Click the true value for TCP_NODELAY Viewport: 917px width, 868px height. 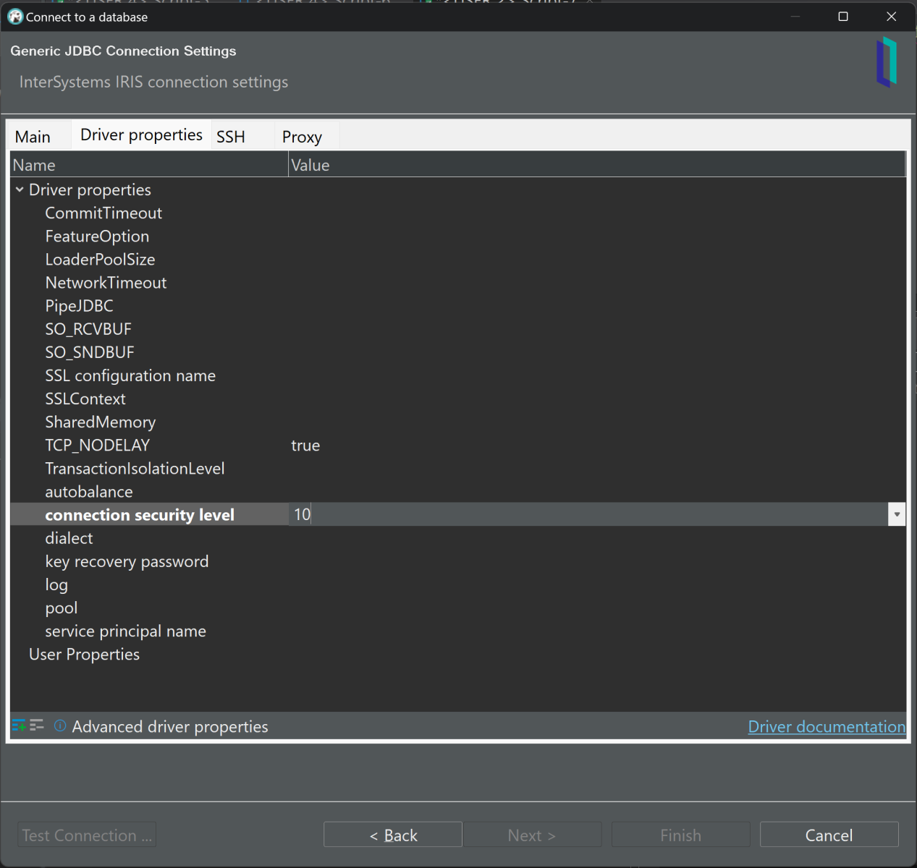pos(305,446)
